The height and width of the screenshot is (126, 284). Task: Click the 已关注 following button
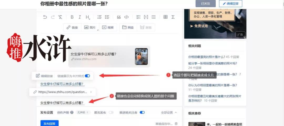coord(206,4)
